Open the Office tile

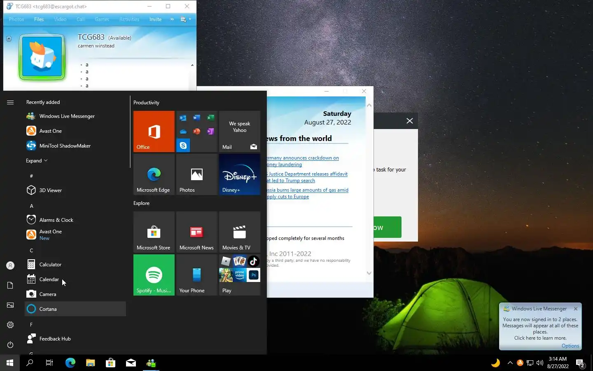[x=154, y=131]
